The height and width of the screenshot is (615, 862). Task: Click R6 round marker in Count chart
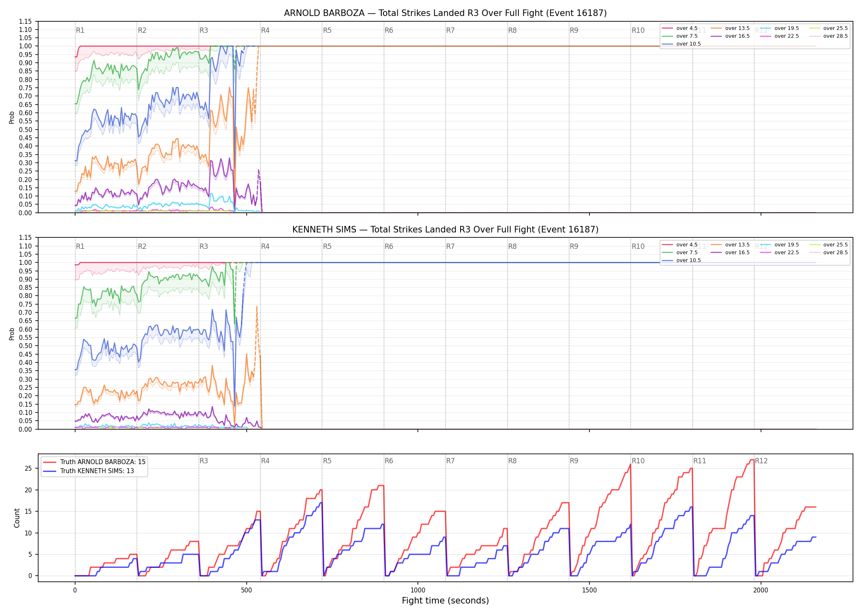(389, 461)
